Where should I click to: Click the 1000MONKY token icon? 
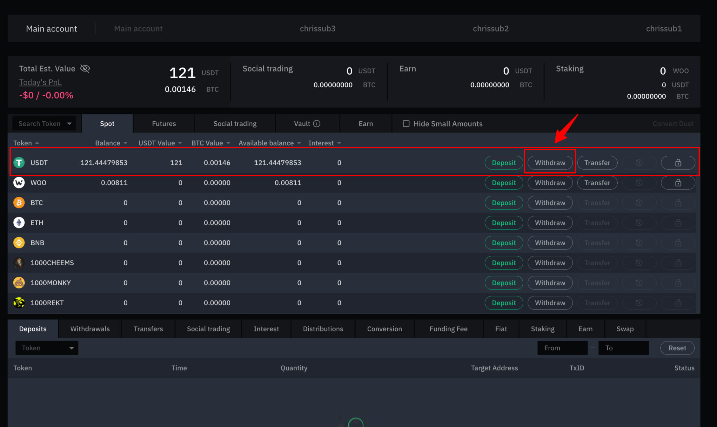click(x=19, y=283)
